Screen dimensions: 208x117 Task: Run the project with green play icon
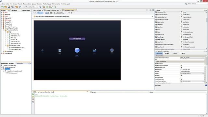point(47,7)
